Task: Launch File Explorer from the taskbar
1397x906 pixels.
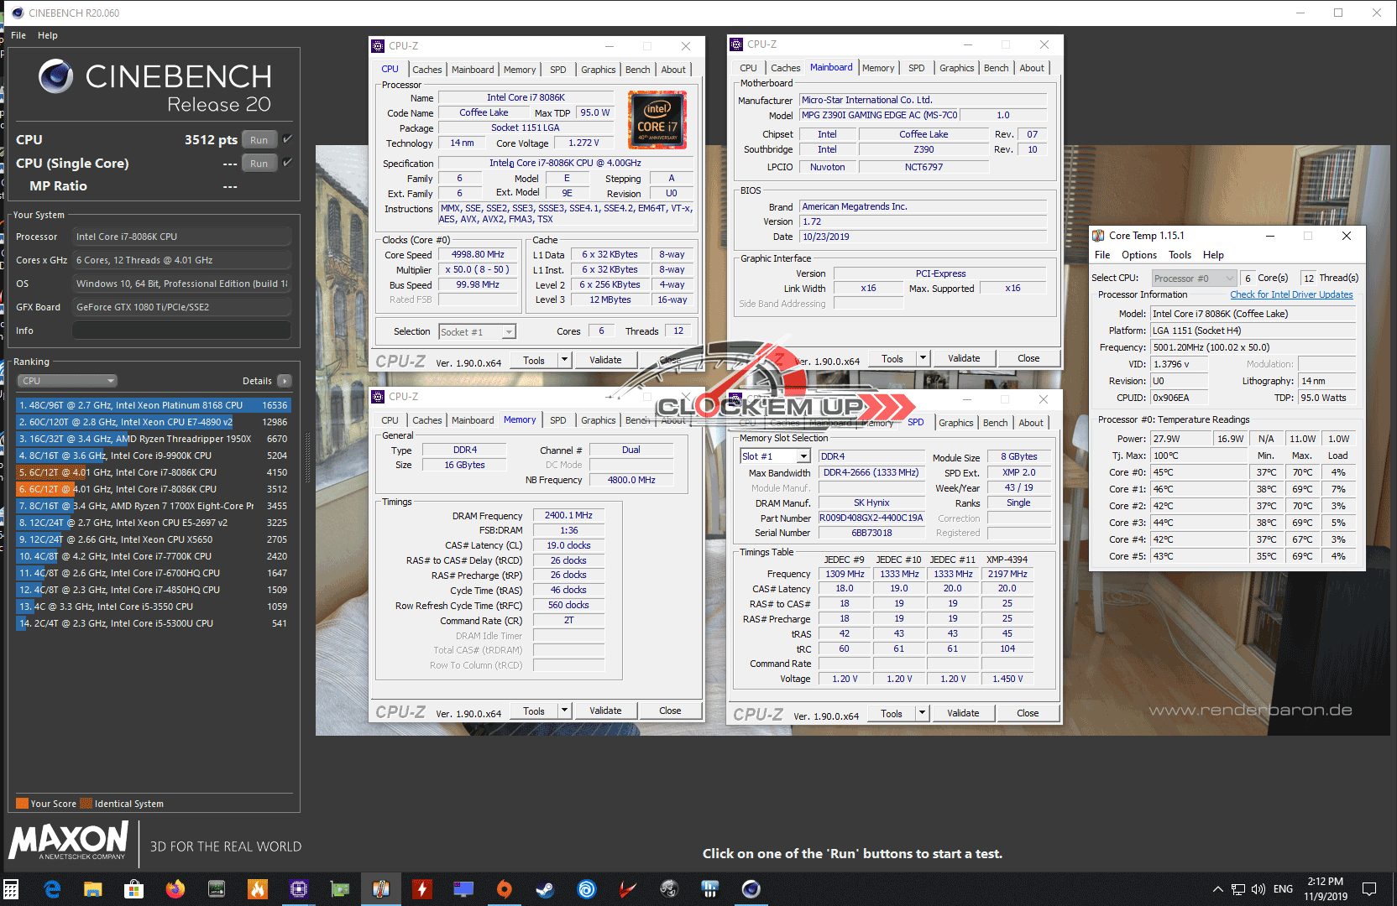Action: coord(92,888)
